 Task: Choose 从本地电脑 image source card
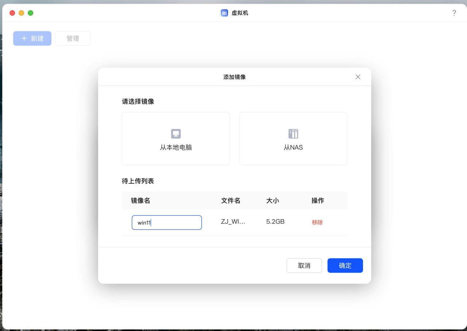point(176,139)
